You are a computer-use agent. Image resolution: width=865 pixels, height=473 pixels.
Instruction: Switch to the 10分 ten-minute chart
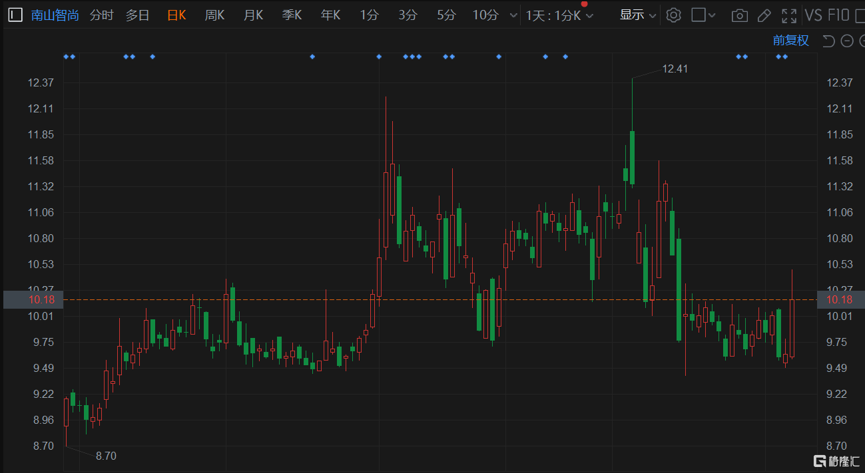(485, 15)
